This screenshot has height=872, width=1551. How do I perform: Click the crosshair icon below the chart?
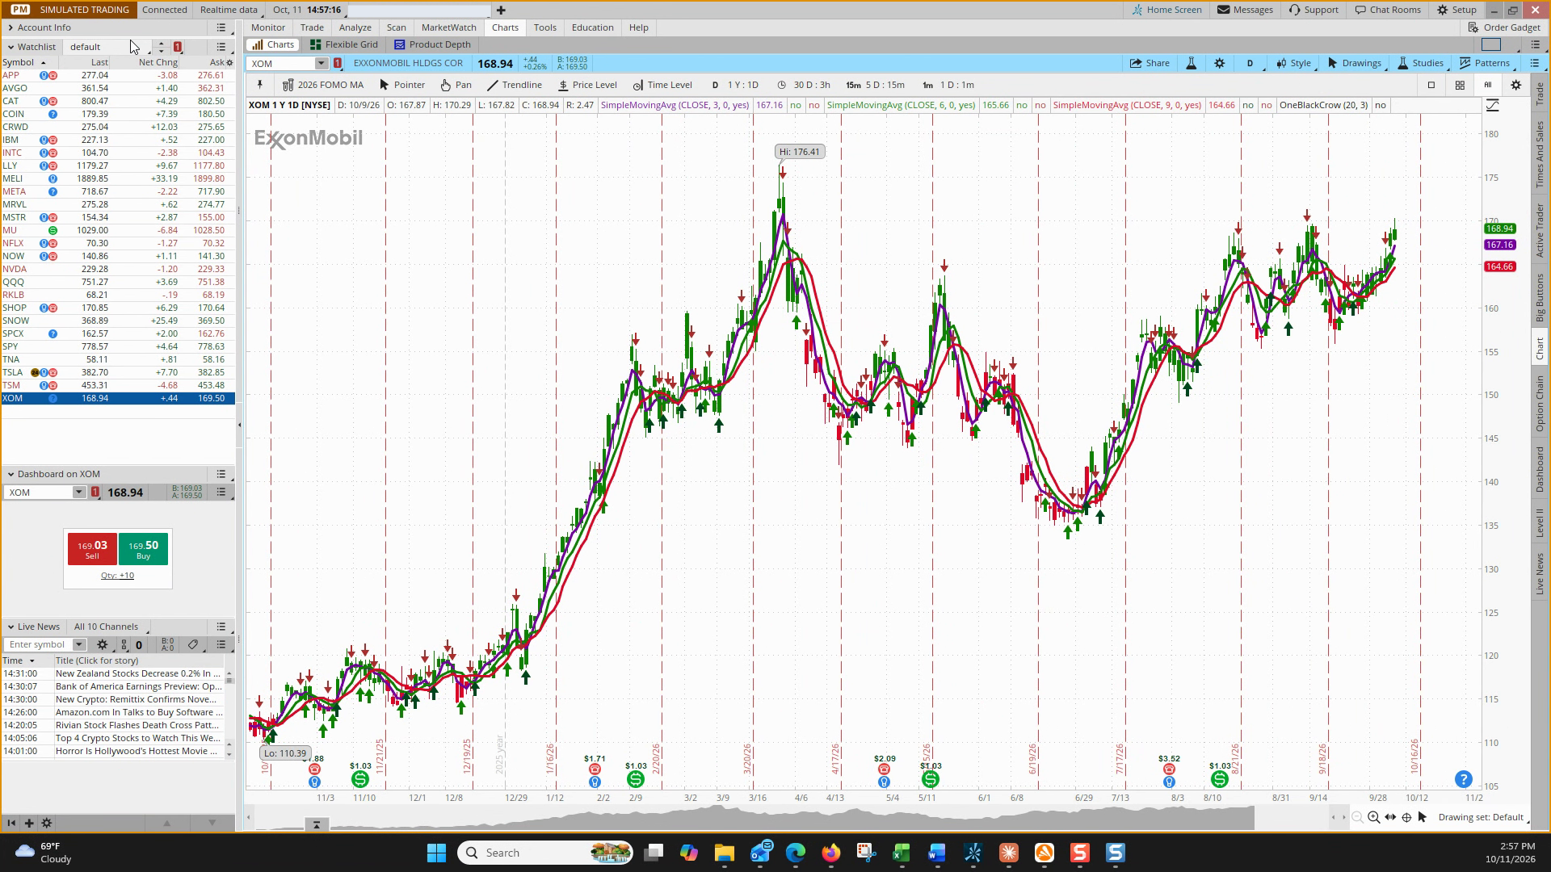(x=1406, y=817)
